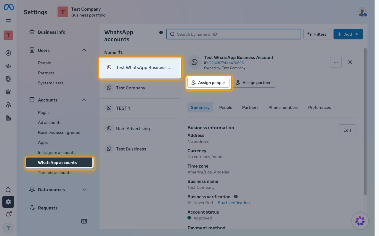Open the Add dropdown button
This screenshot has height=236, width=379.
348,34
